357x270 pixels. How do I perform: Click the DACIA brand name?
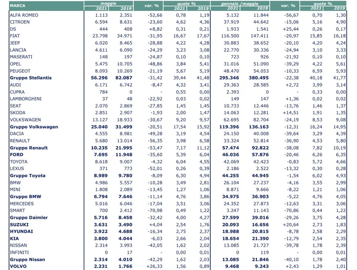point(17,134)
